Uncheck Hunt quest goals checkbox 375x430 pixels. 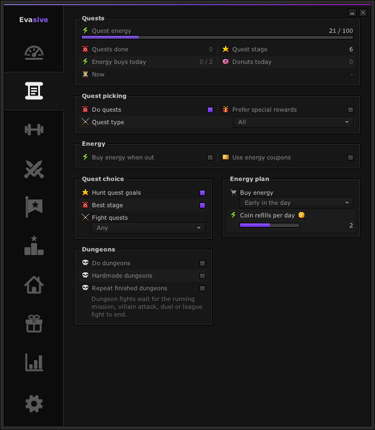(202, 193)
